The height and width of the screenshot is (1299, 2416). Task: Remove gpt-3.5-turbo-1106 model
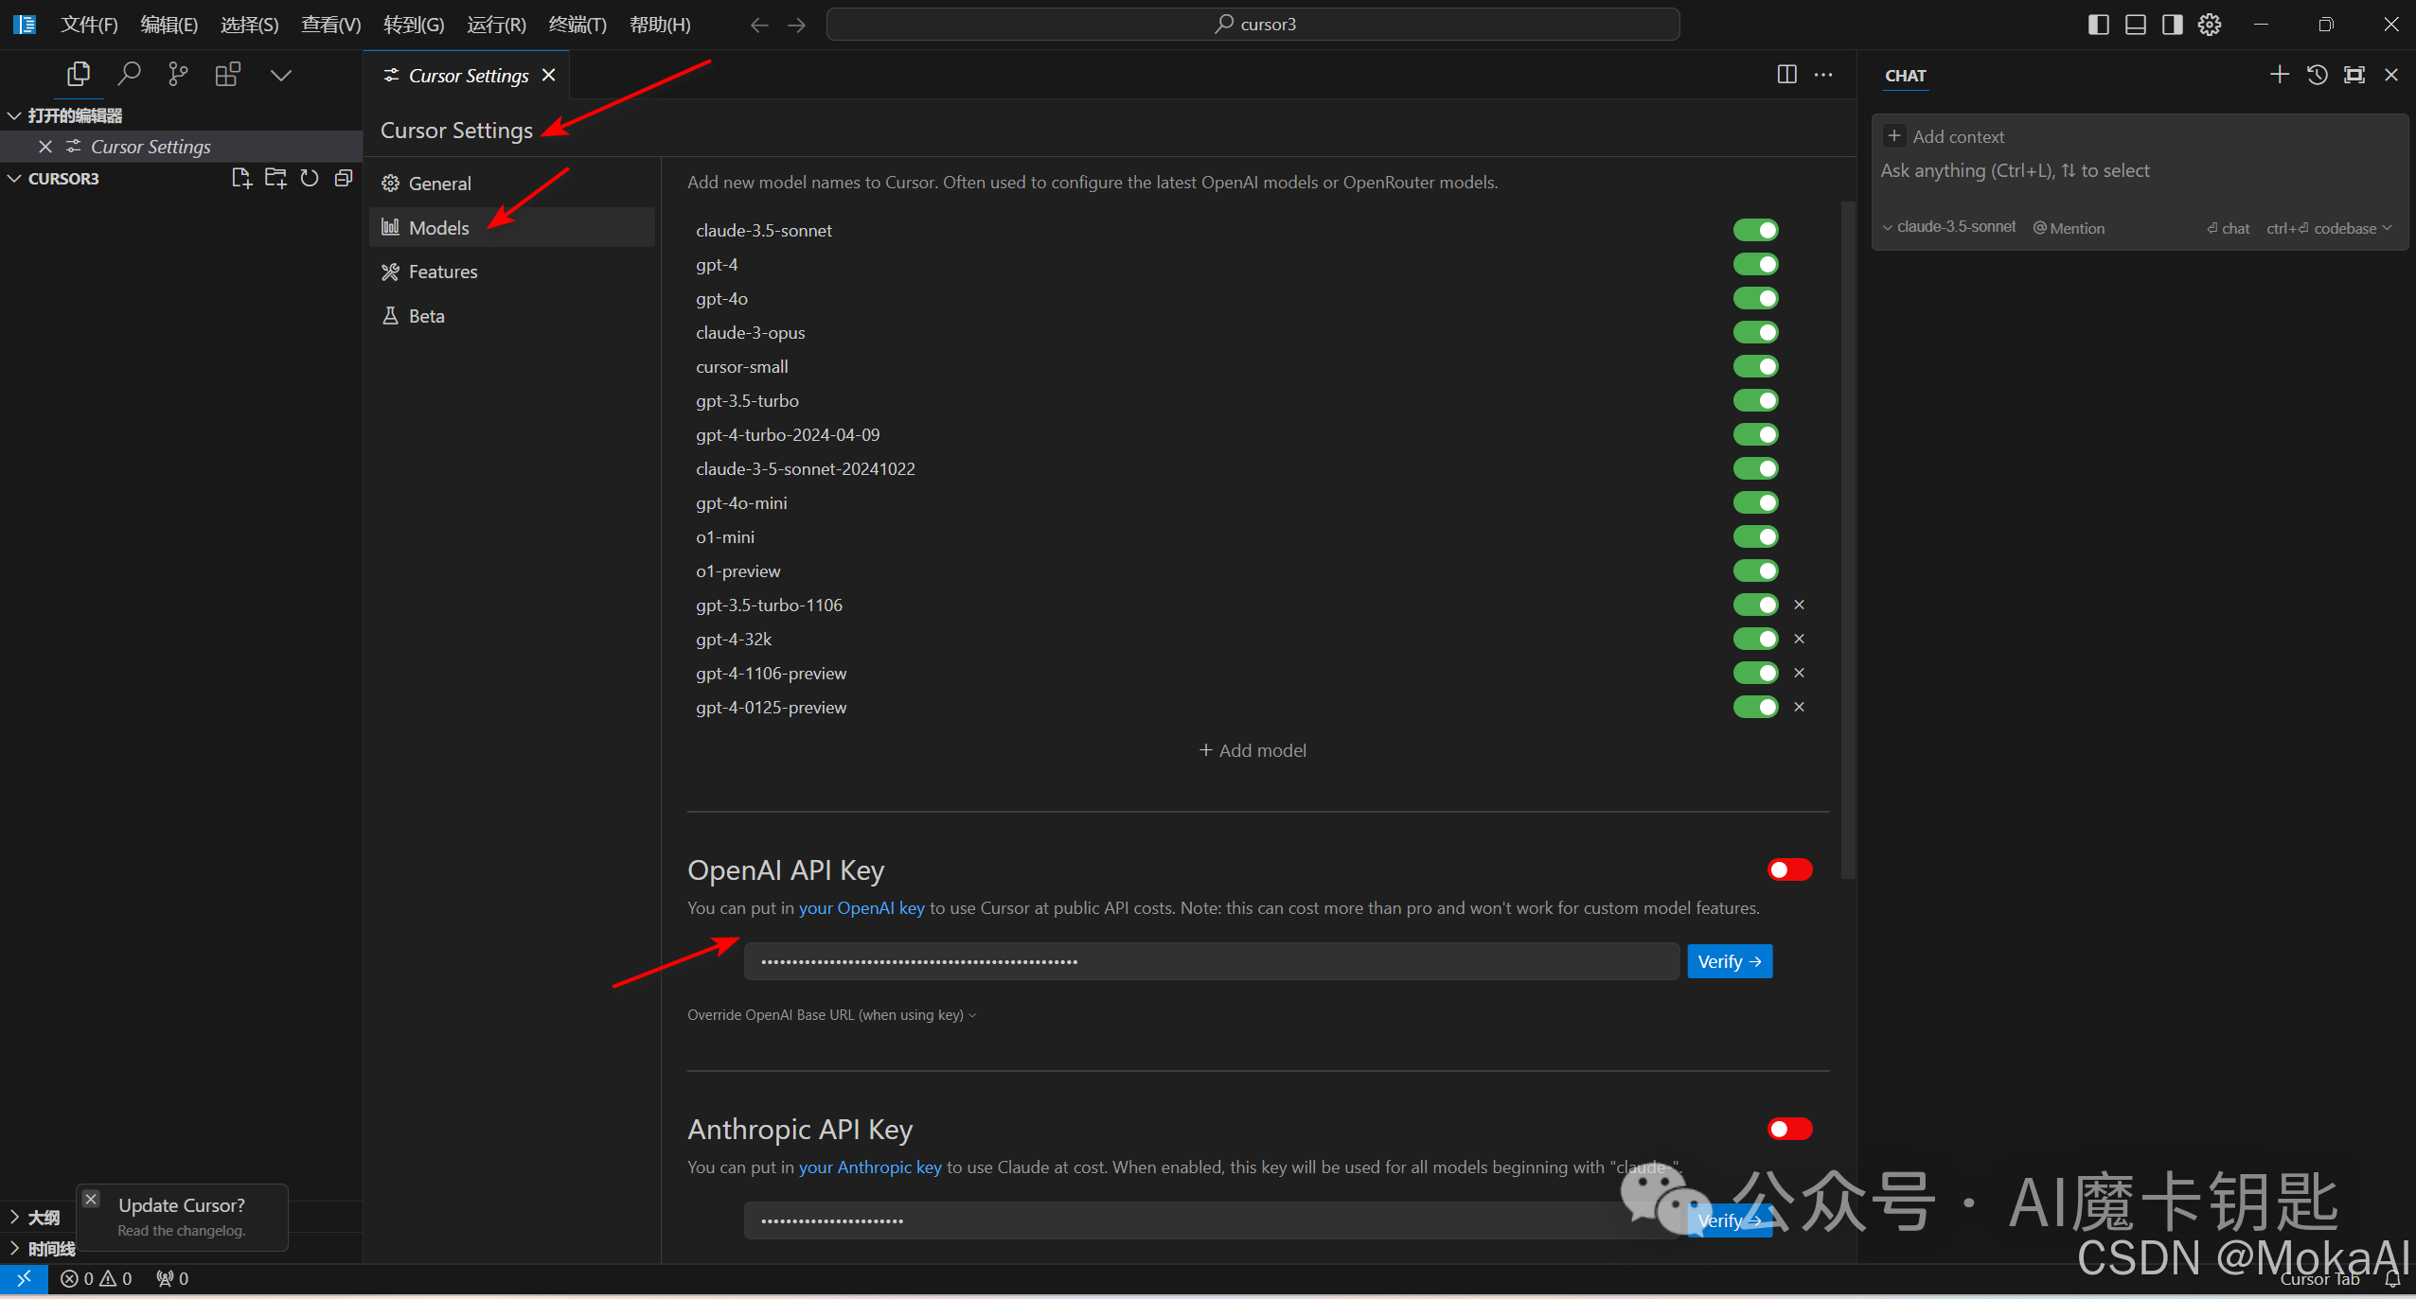click(x=1799, y=605)
